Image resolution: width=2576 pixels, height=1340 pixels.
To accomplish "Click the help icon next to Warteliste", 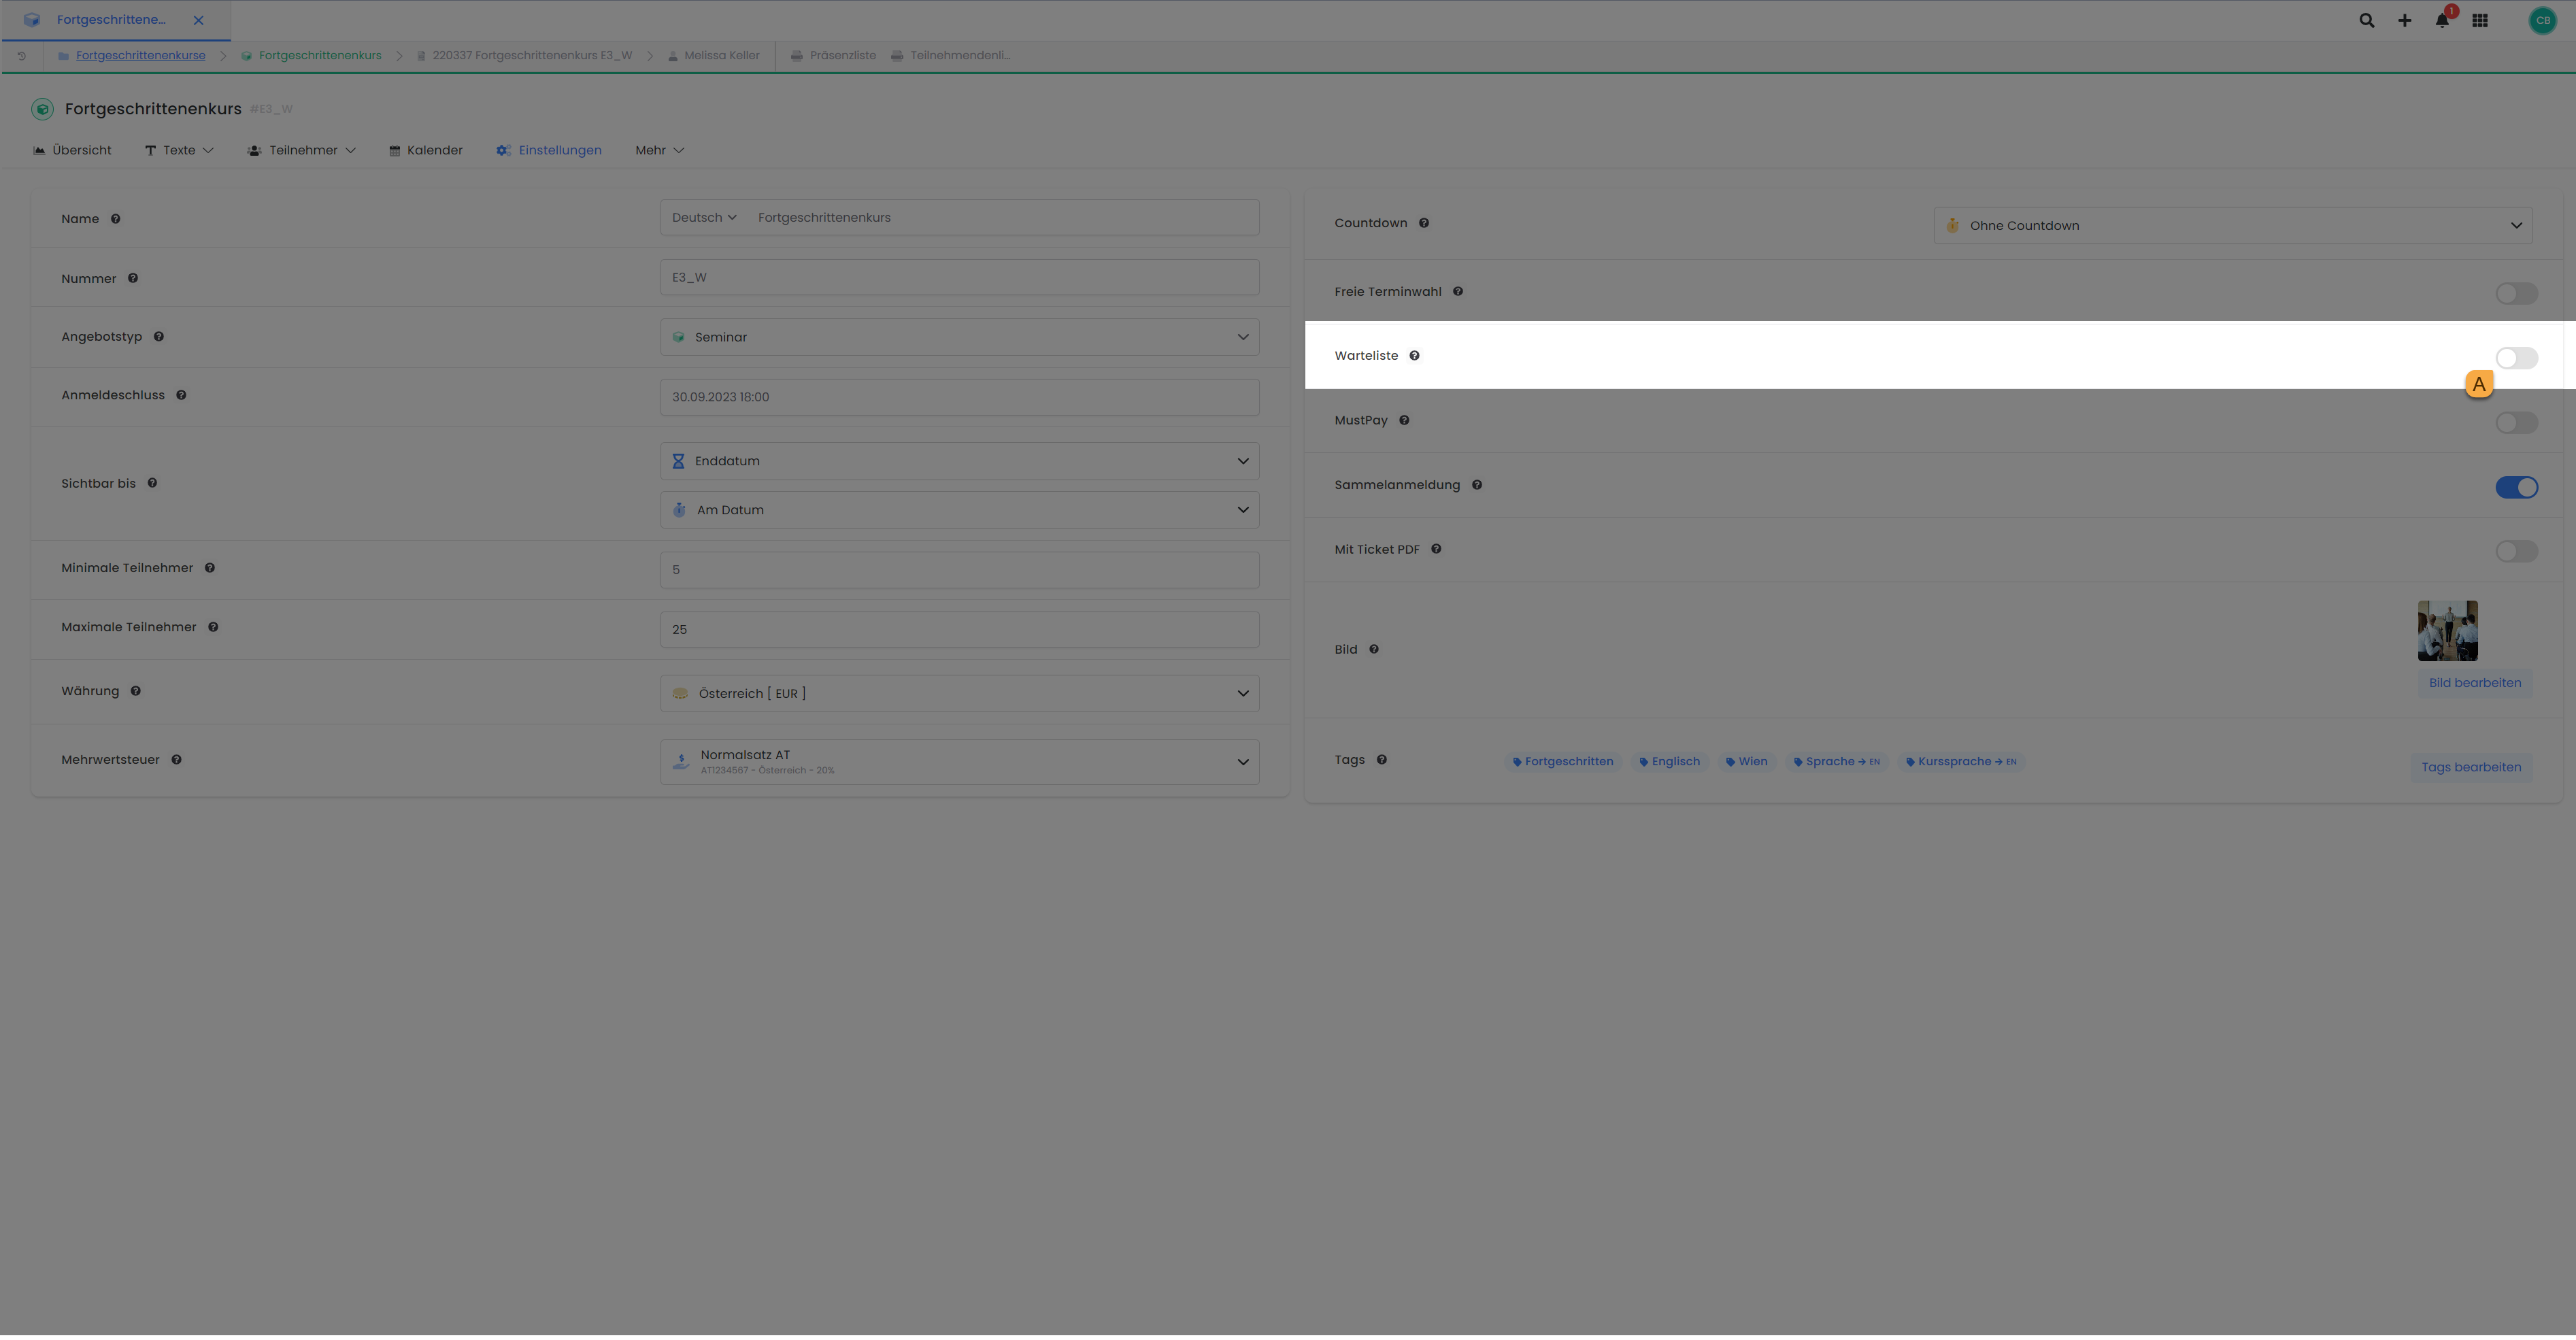I will point(1415,355).
